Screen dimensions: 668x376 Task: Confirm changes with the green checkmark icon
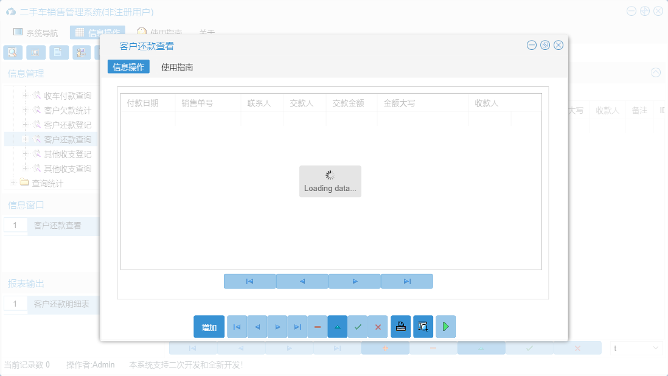click(358, 327)
